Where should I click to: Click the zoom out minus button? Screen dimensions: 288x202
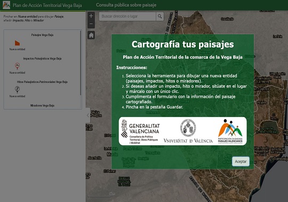pyautogui.click(x=91, y=24)
